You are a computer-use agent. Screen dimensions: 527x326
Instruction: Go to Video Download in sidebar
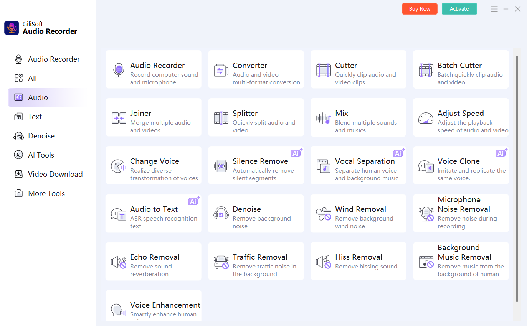pos(47,174)
